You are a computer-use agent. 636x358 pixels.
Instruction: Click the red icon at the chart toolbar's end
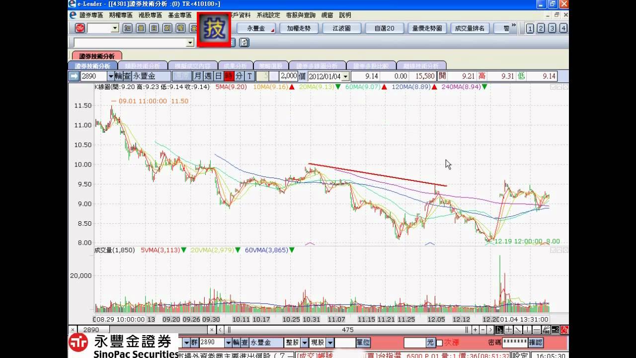[564, 330]
